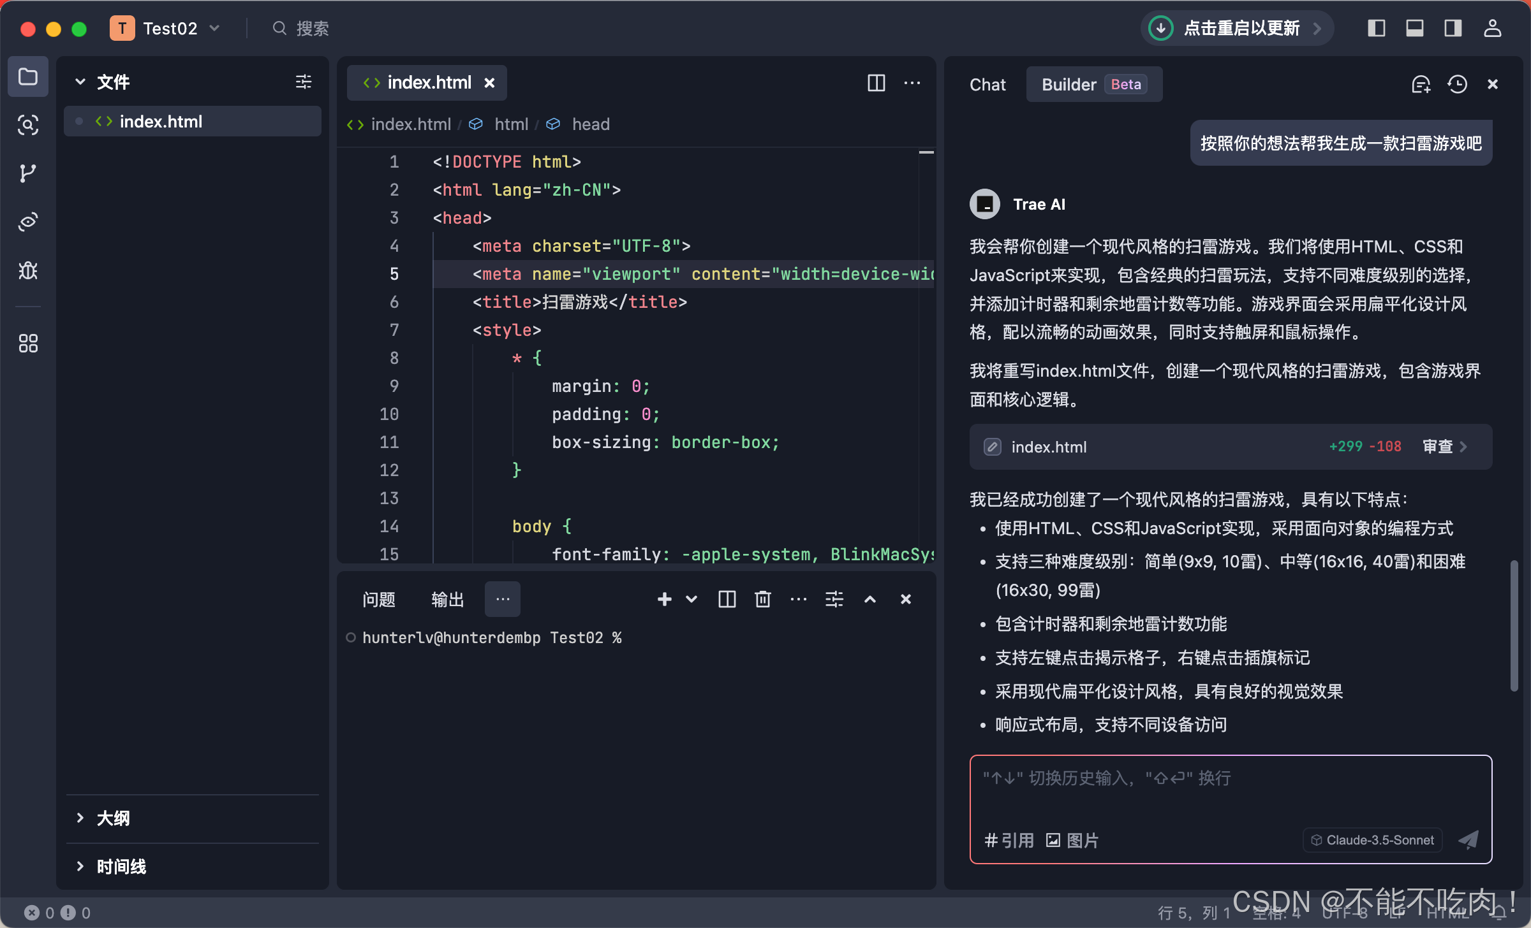Toggle the bottom panel layout
The height and width of the screenshot is (928, 1531).
[x=1414, y=28]
